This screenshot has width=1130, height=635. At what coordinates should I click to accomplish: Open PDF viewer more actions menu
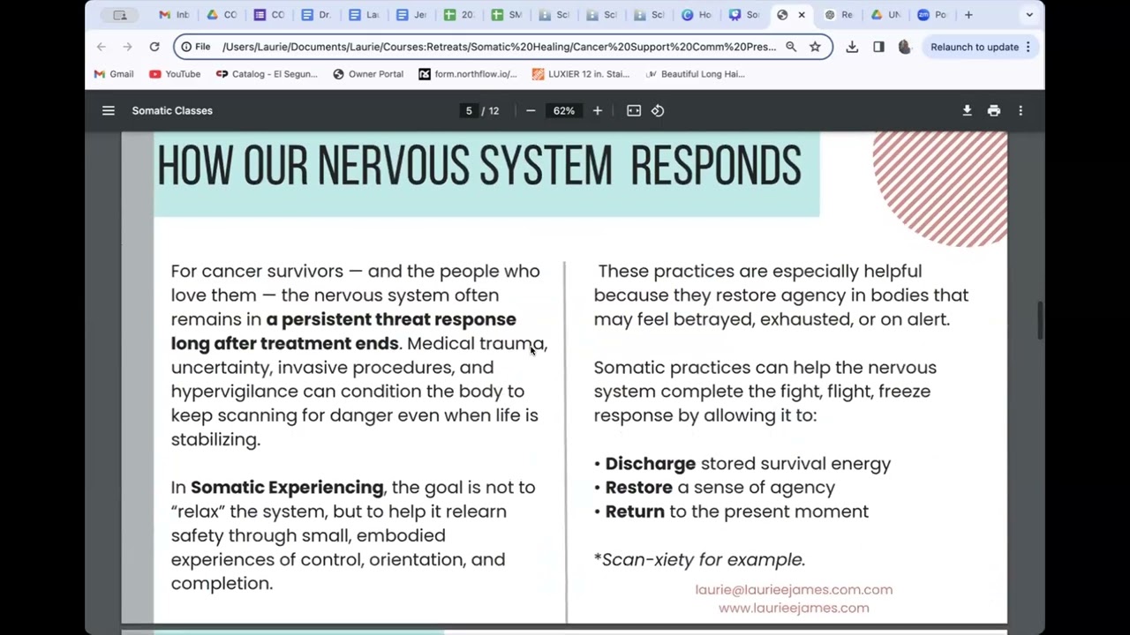click(1021, 110)
